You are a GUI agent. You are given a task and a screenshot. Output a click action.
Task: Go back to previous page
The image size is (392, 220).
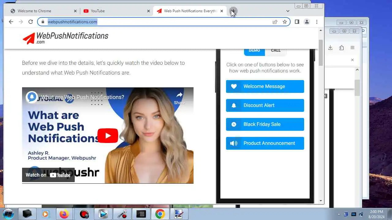[11, 22]
